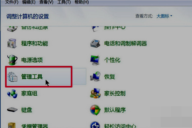Screen dimensions: 192x128
Task: Open the 帮助(H) menu
Action: (82, 2)
